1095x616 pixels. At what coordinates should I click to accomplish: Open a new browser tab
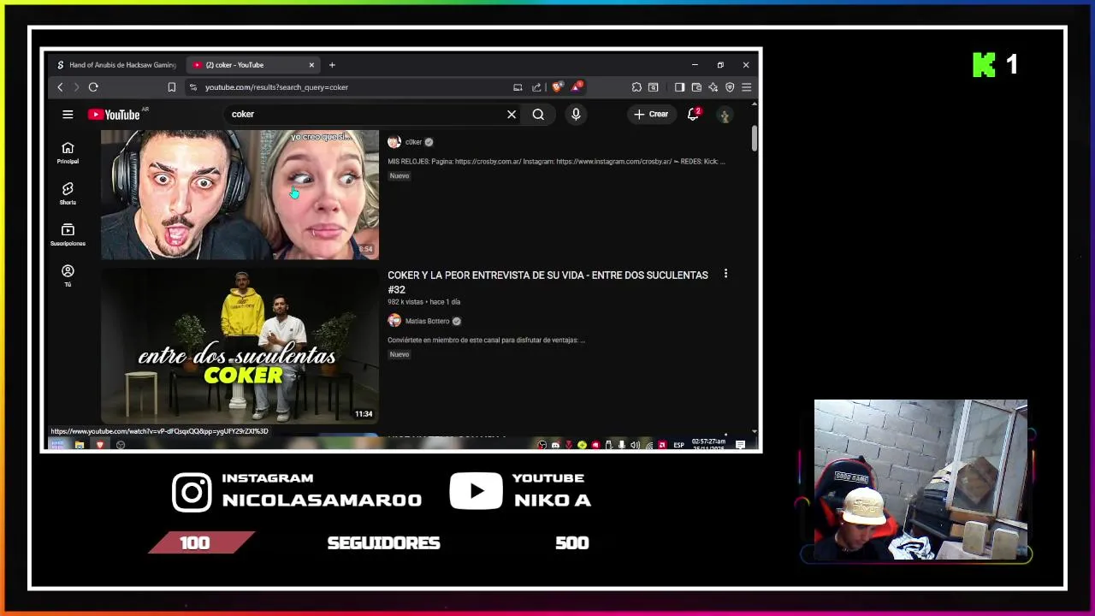click(x=332, y=65)
